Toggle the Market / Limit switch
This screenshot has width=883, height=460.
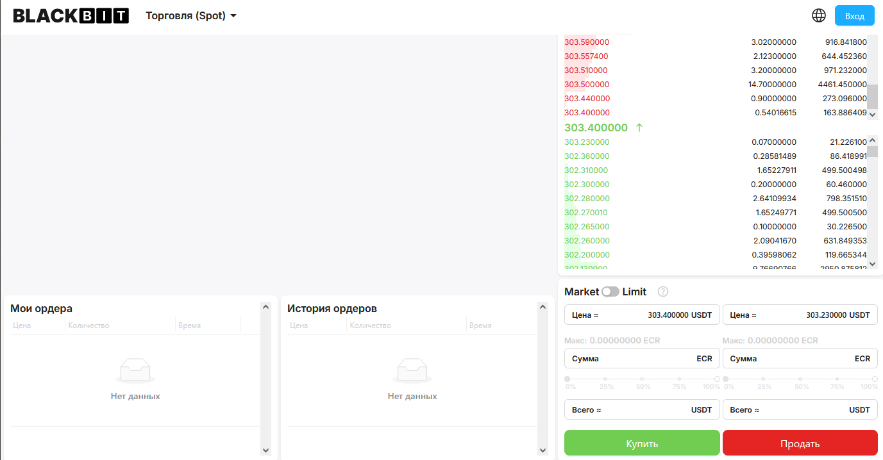pos(610,292)
